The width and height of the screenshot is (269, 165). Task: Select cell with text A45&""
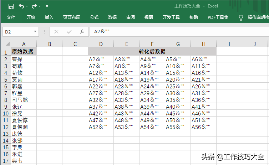click(x=178, y=113)
